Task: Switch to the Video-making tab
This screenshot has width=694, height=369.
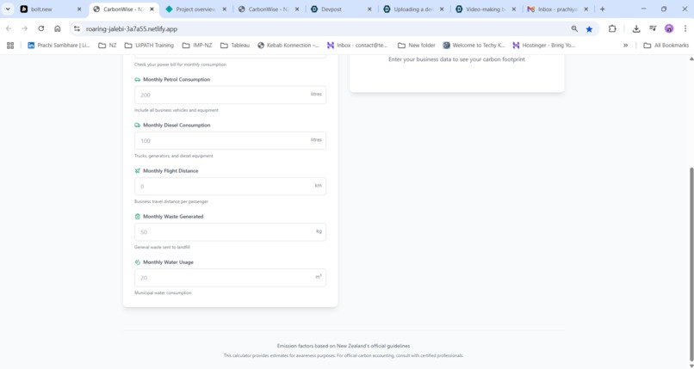Action: pyautogui.click(x=486, y=9)
